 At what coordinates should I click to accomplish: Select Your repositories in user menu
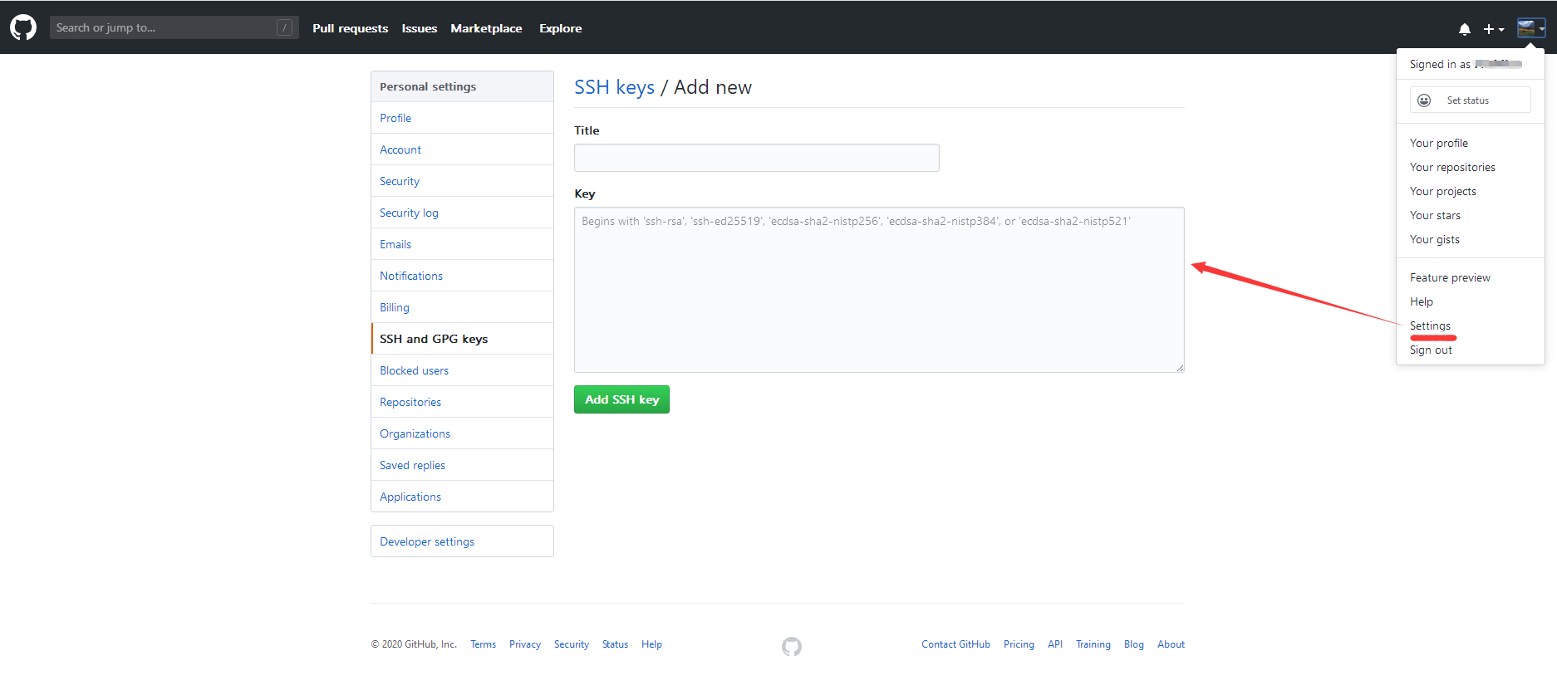(x=1471, y=167)
